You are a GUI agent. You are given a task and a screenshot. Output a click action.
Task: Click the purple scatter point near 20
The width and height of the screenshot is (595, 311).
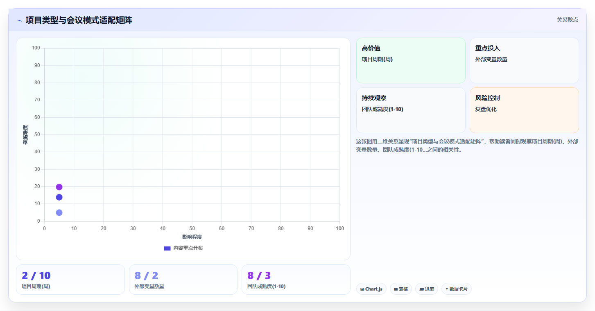coord(59,187)
